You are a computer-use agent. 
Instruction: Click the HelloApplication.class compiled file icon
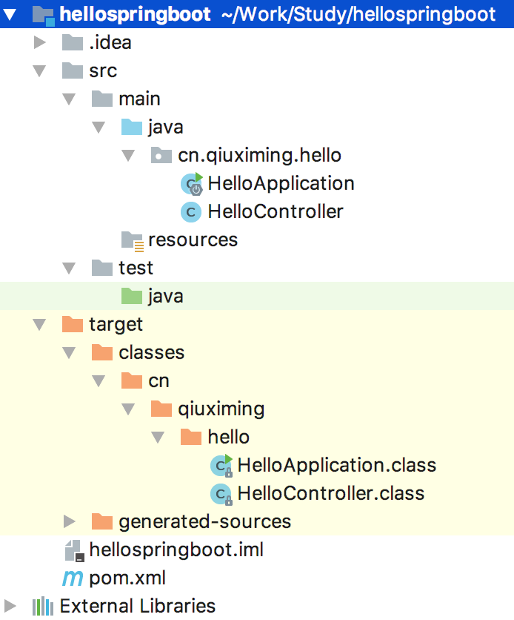221,466
